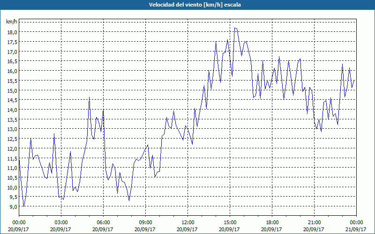Click the 15:00 time axis label

230,223
